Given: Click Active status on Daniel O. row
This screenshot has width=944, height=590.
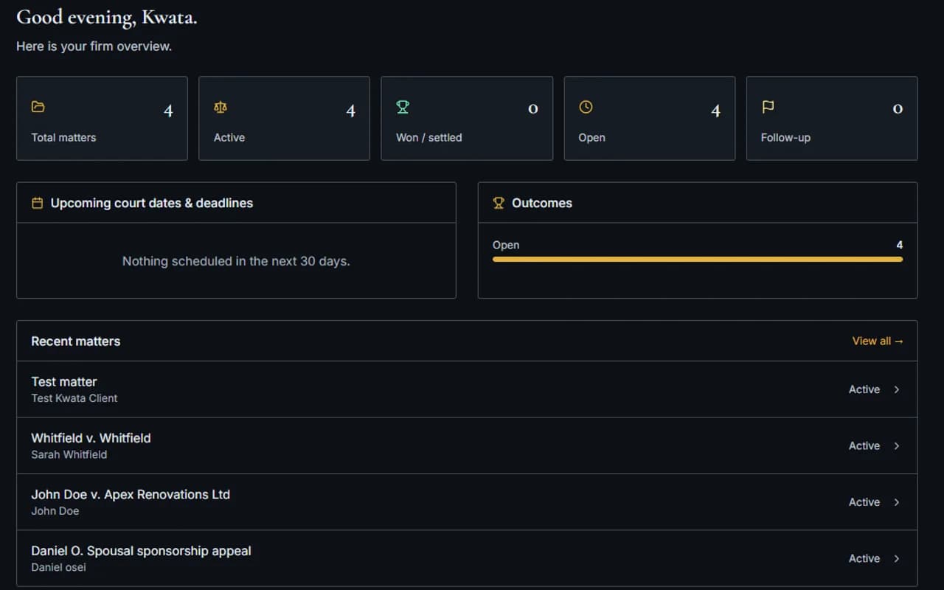Looking at the screenshot, I should [864, 558].
